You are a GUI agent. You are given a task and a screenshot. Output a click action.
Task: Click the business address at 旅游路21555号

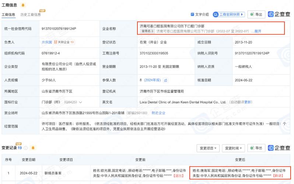pyautogui.click(x=83, y=113)
